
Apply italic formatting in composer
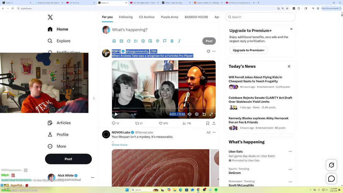tap(179, 41)
